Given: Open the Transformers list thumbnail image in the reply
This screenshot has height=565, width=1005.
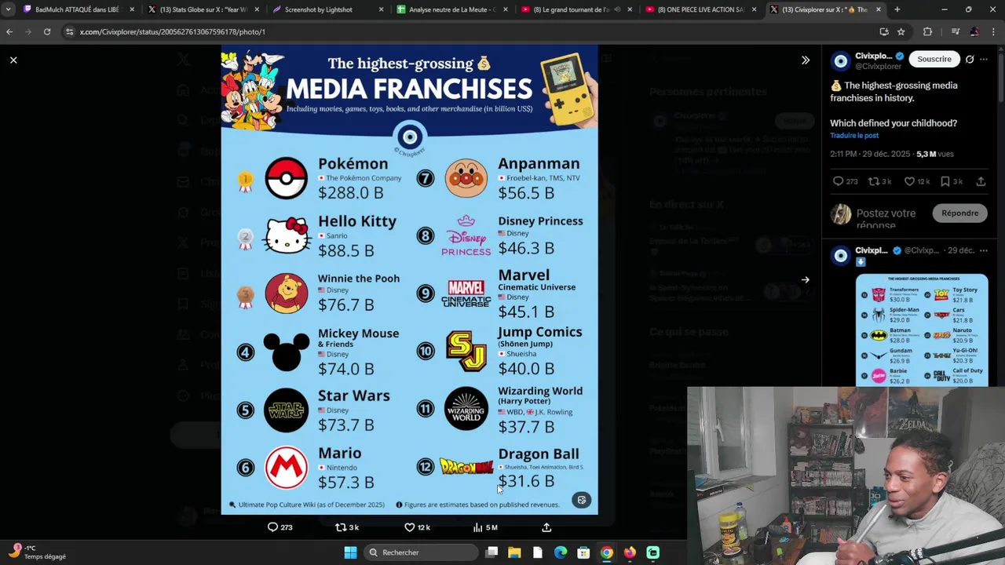Looking at the screenshot, I should (922, 330).
